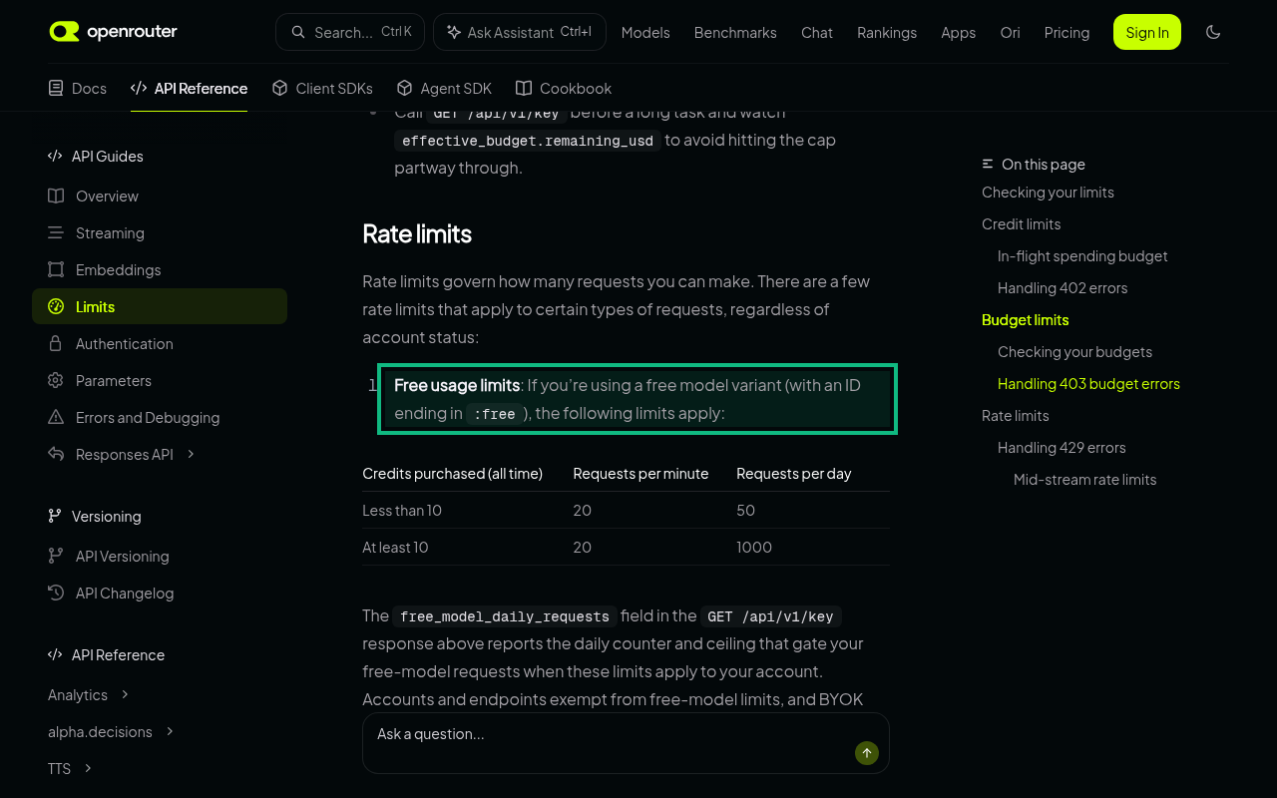The width and height of the screenshot is (1277, 798).
Task: Open the Agent SDK tab
Action: pos(444,88)
